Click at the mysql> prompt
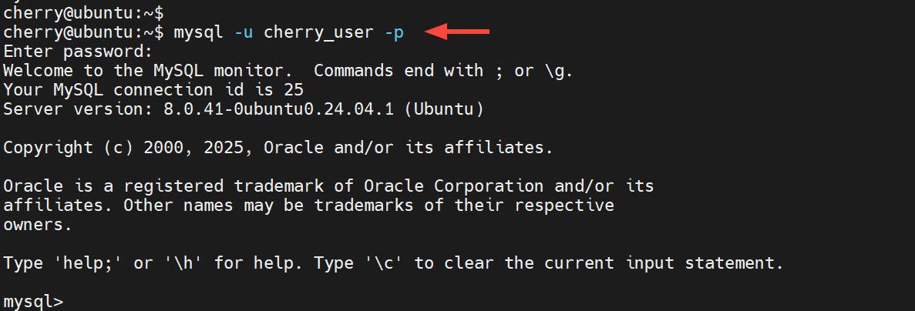The height and width of the screenshot is (311, 915). [33, 302]
